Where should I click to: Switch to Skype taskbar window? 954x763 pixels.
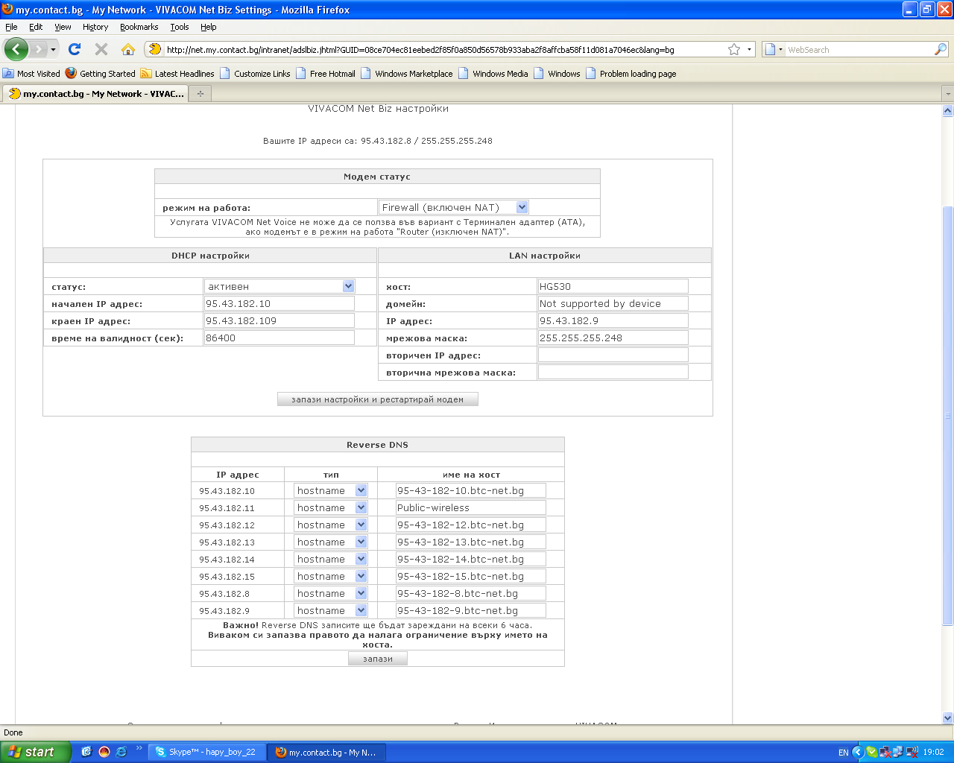pyautogui.click(x=206, y=752)
